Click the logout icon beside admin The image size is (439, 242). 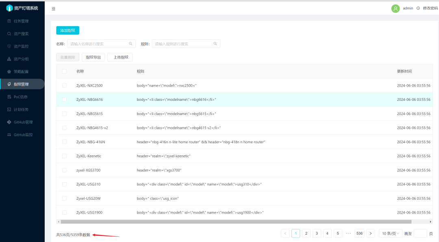click(418, 8)
